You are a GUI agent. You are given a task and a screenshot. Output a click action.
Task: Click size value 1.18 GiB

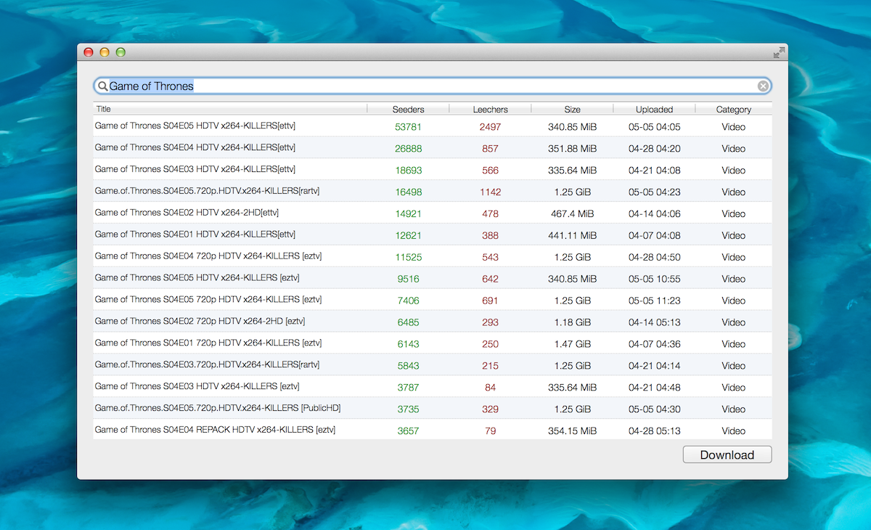573,322
